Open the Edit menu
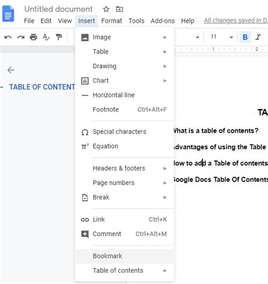Screen dimensions: 268x284 [x=46, y=21]
